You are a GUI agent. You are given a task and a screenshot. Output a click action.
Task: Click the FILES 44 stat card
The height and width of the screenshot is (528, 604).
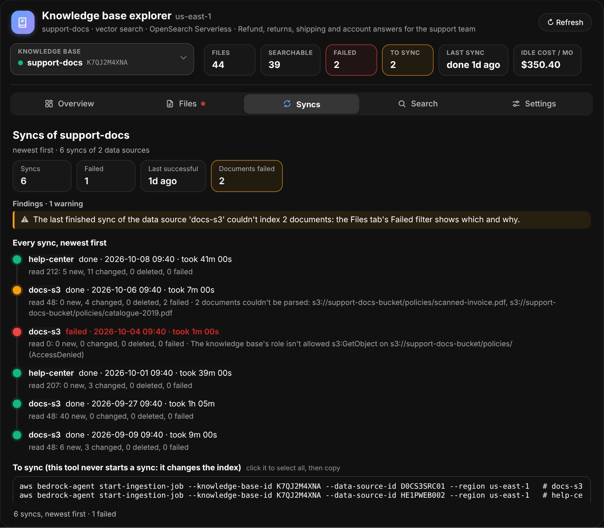click(x=230, y=60)
